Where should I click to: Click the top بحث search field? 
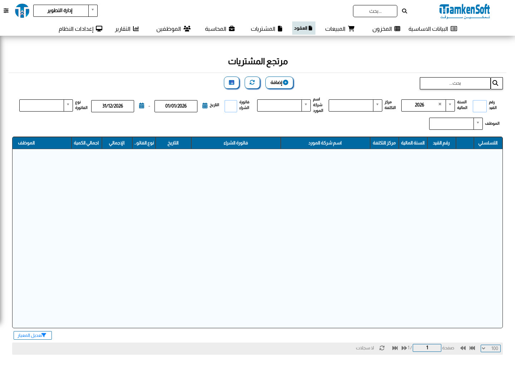point(375,11)
